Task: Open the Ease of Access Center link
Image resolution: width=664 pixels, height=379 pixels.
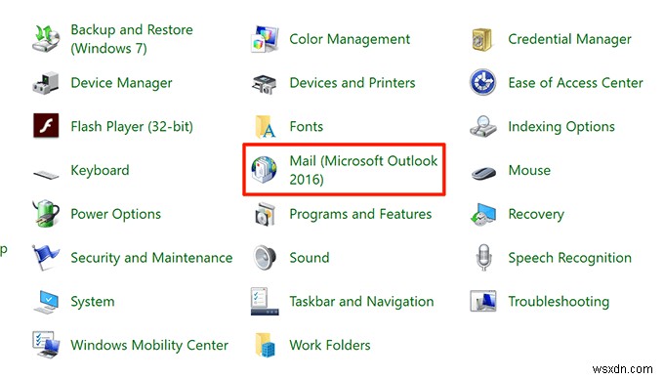Action: point(575,83)
